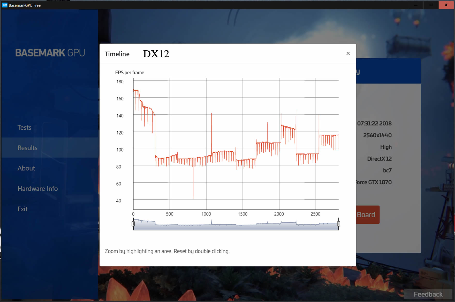This screenshot has width=455, height=302.
Task: Click the BASEMARK GPU logo
Action: point(50,53)
